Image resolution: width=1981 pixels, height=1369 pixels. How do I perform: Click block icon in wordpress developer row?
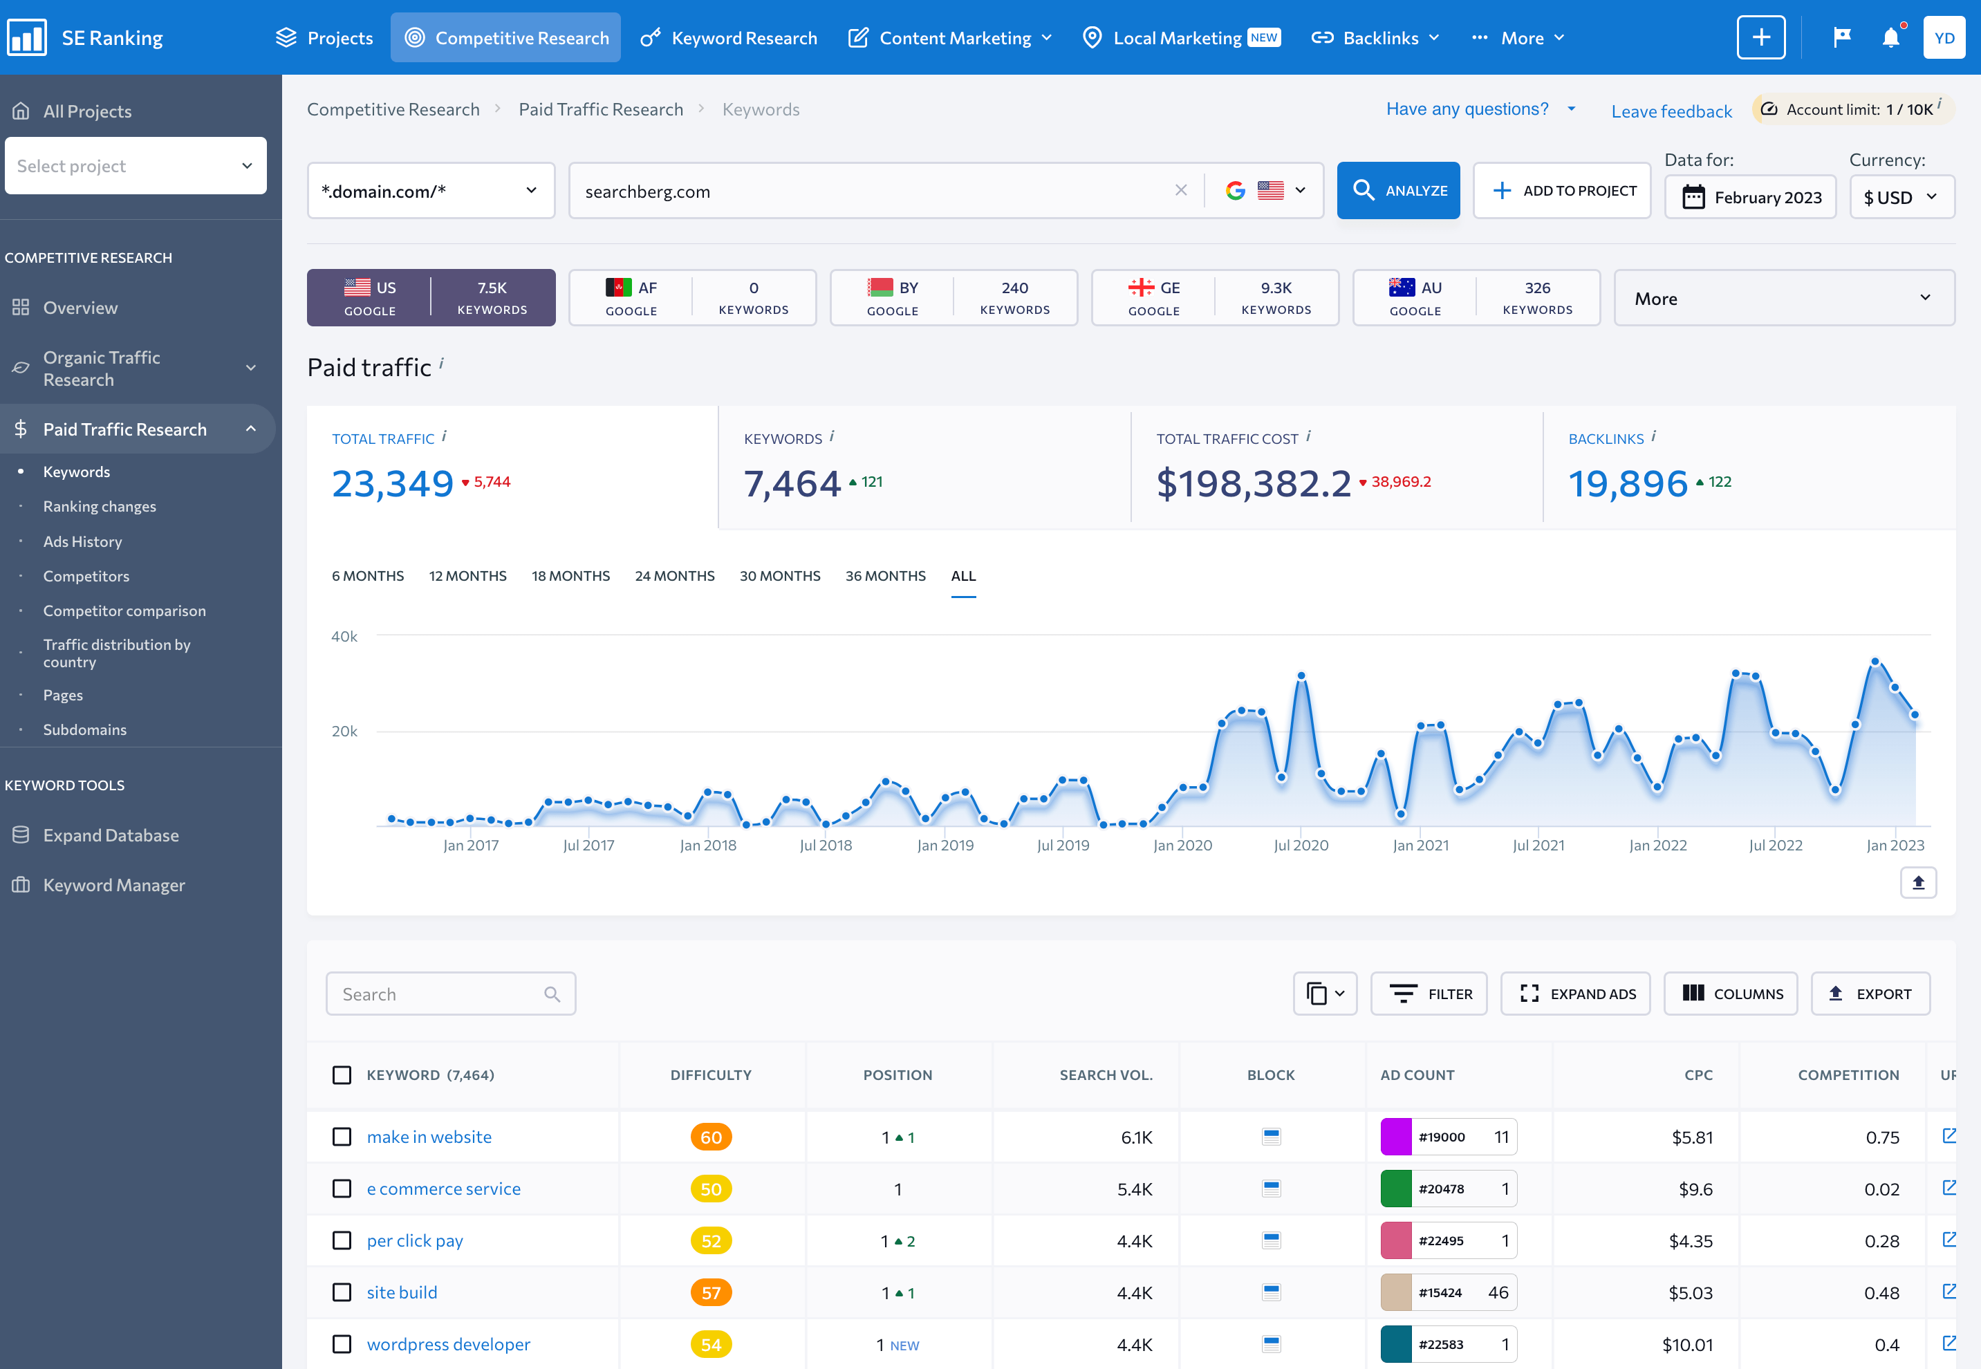1271,1343
